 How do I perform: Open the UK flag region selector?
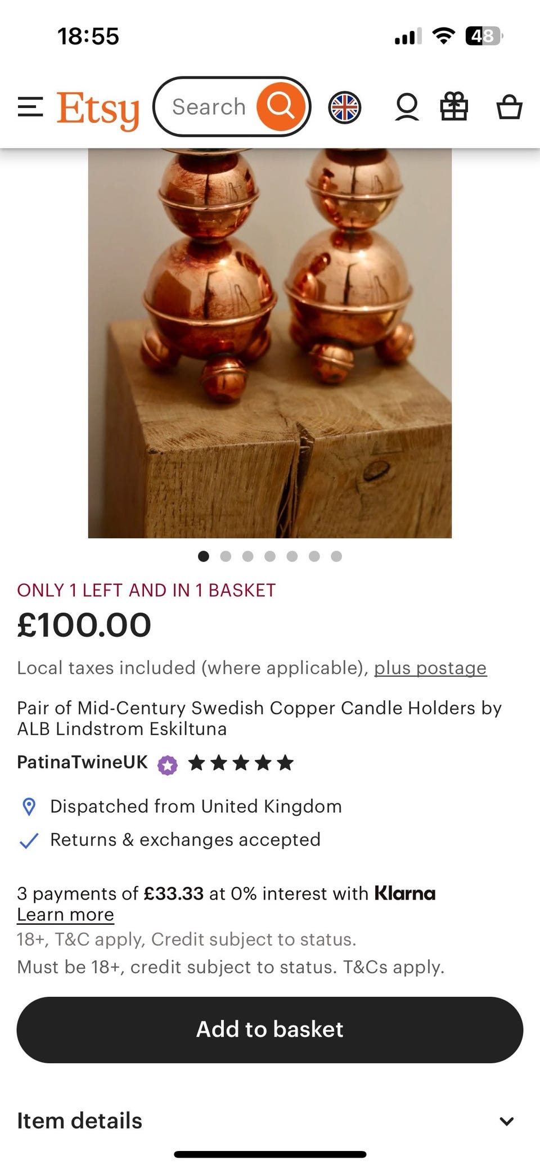344,107
